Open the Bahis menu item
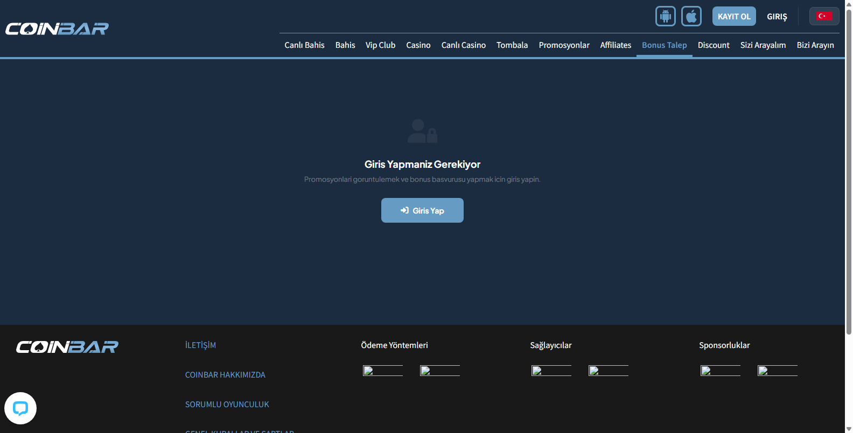Screen dimensions: 853x433 pyautogui.click(x=345, y=45)
